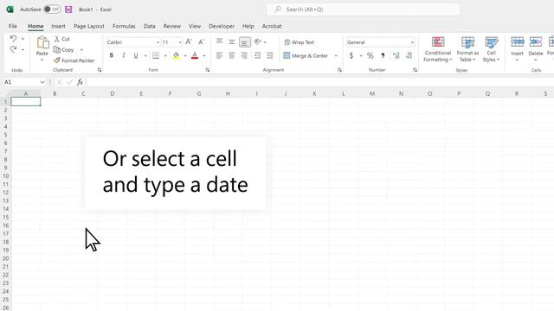Decrease font size with smaller A icon
554x311 pixels.
pyautogui.click(x=201, y=42)
